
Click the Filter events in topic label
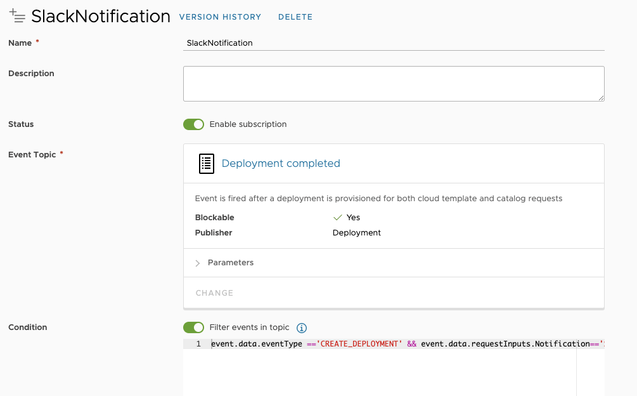(x=249, y=327)
